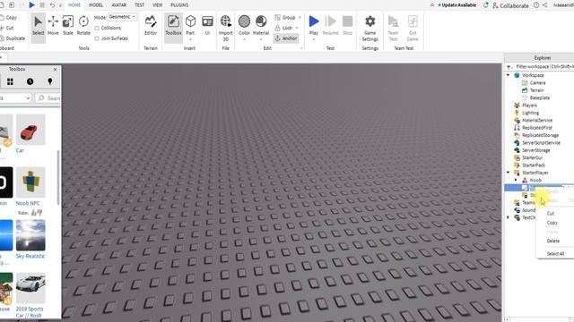574x322 pixels.
Task: Open the Terrain Editor
Action: 151,26
